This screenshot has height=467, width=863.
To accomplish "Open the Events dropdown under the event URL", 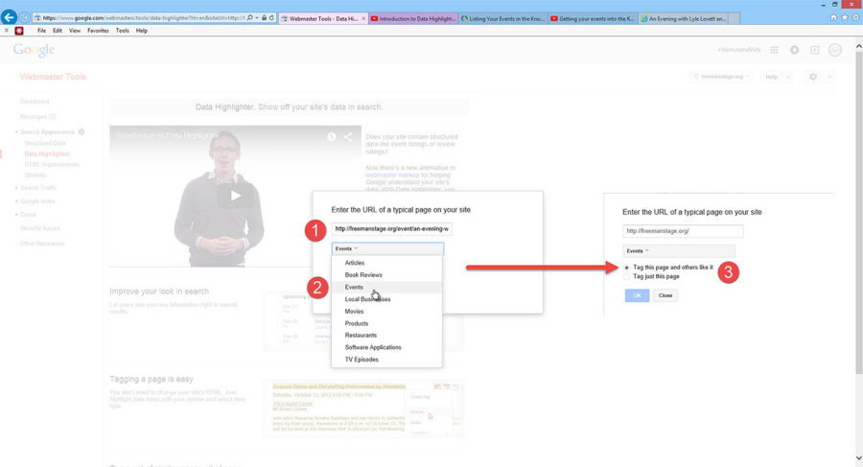I will coord(387,249).
